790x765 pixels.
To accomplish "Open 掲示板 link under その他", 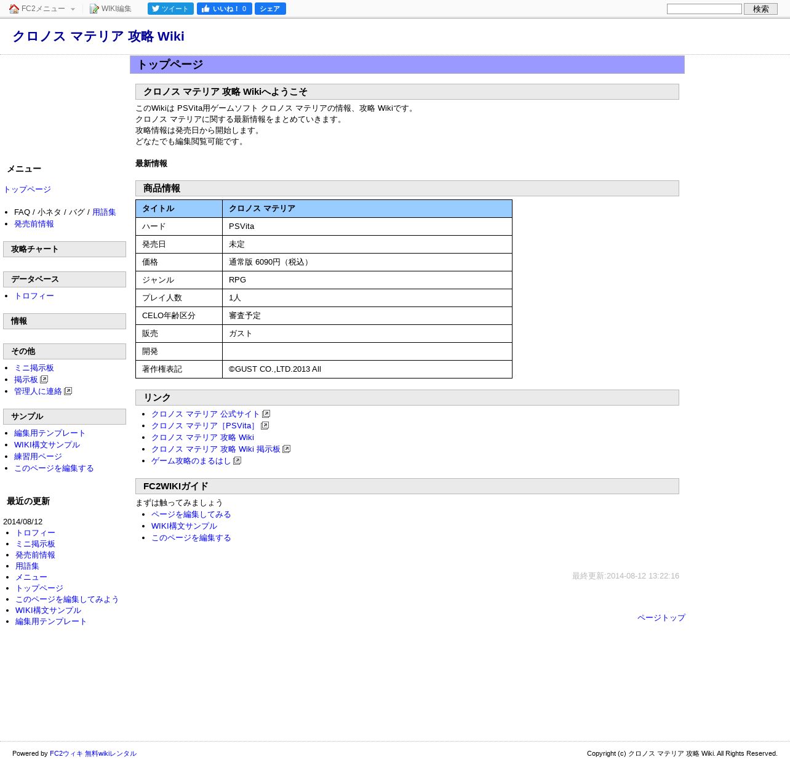I will pyautogui.click(x=26, y=380).
